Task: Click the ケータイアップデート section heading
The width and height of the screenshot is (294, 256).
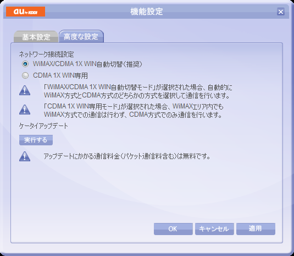Action: point(43,126)
